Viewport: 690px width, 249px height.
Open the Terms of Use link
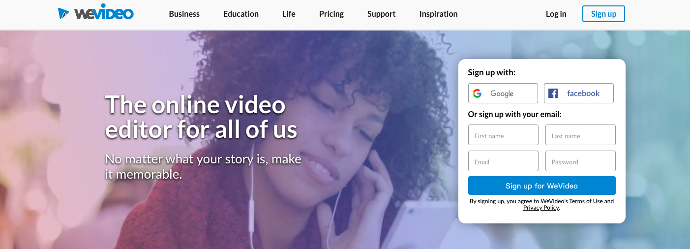586,201
